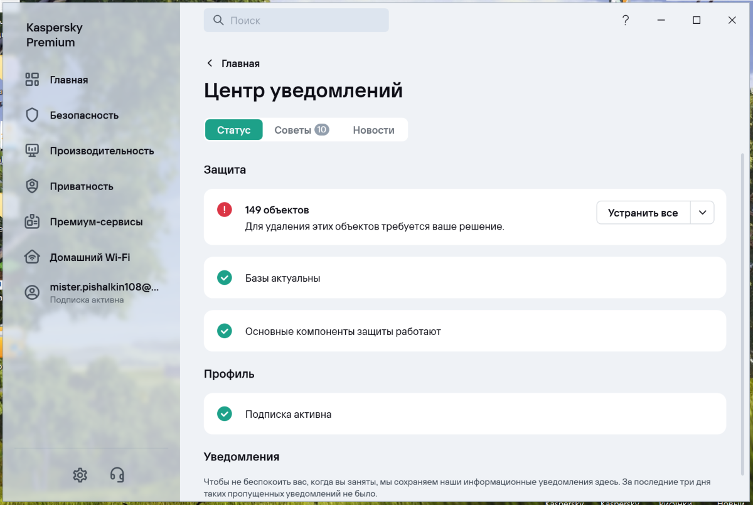Click the Безопасность shield icon
The width and height of the screenshot is (753, 505).
[32, 115]
